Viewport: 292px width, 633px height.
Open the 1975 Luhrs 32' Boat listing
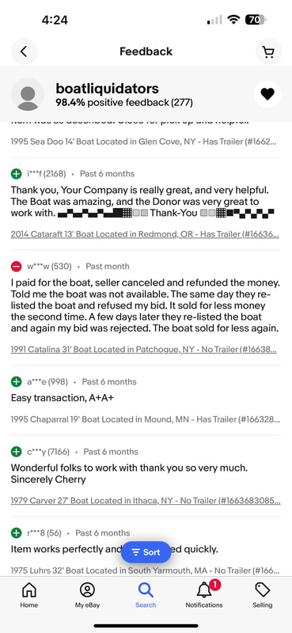coord(145,570)
